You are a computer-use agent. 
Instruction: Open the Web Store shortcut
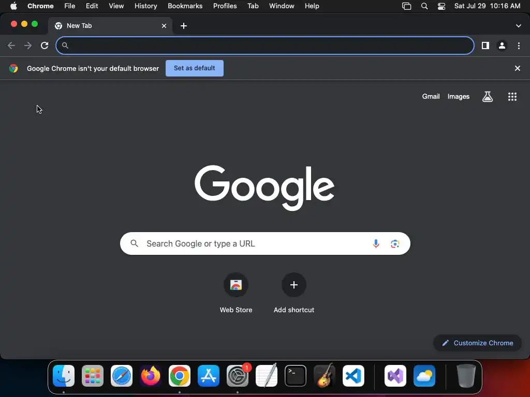236,285
